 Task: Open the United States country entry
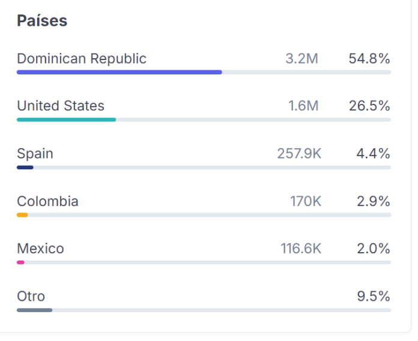pos(61,106)
